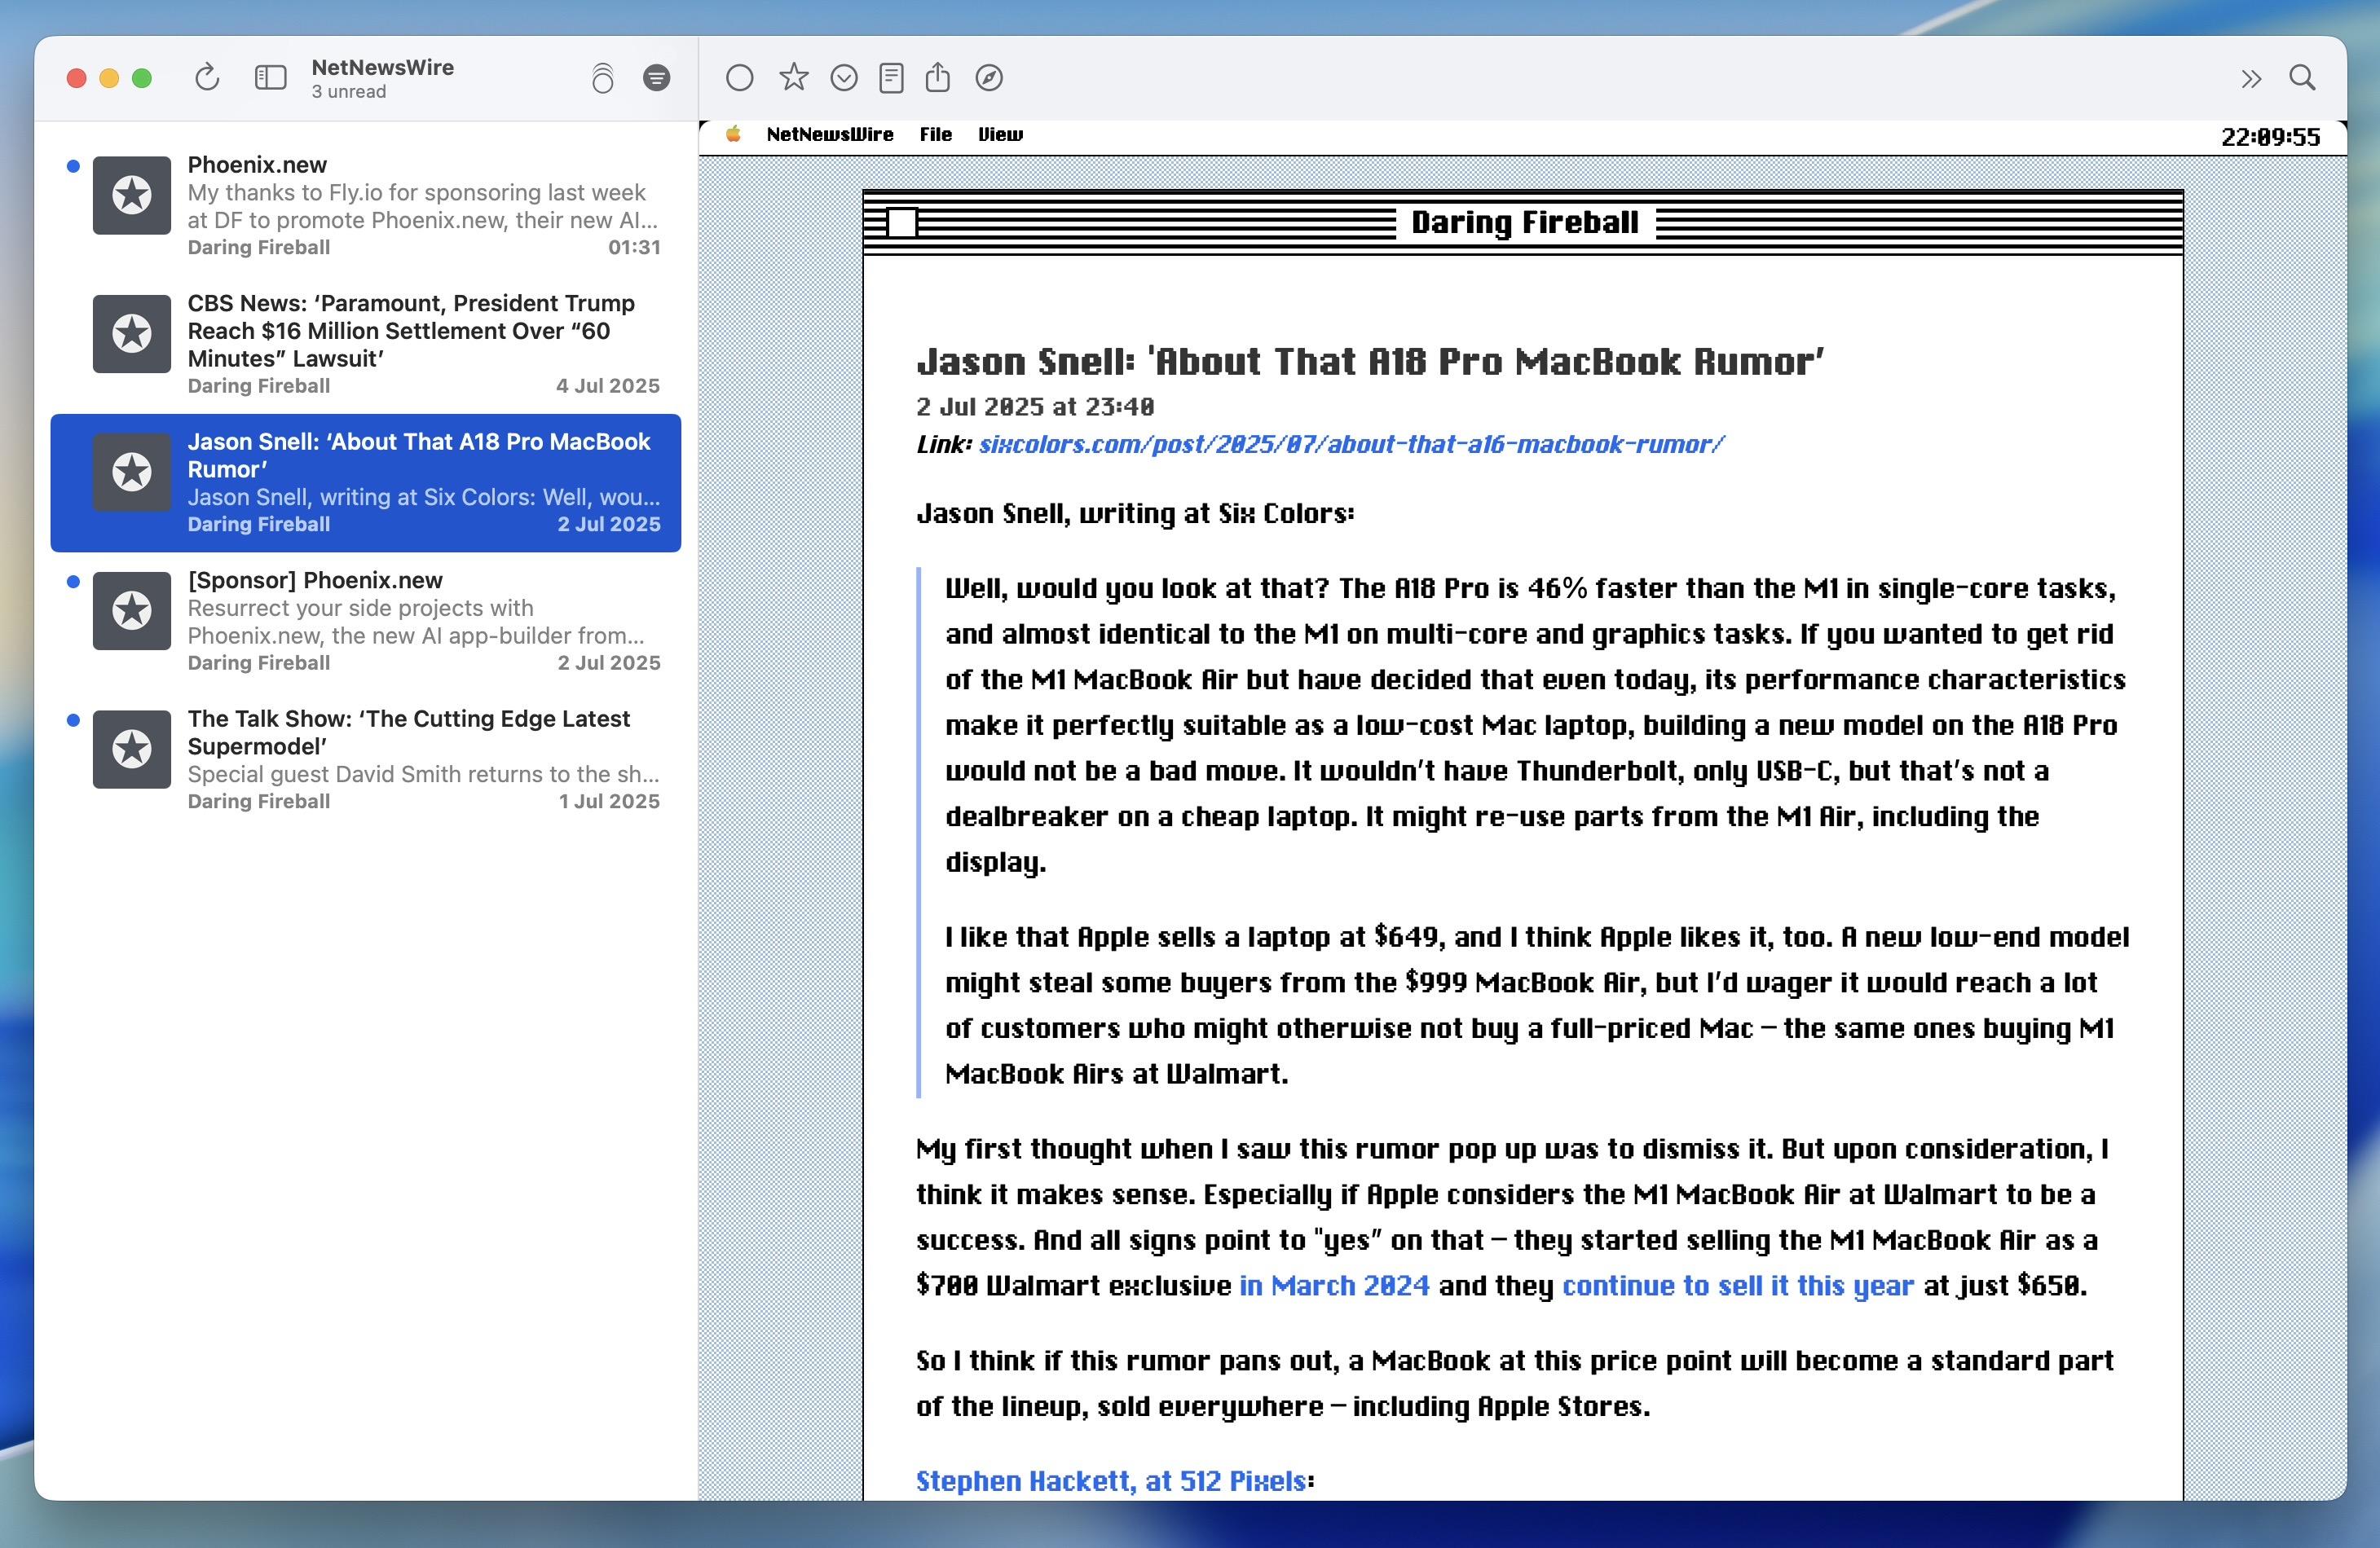Mark article as unread circle icon
Image resolution: width=2380 pixels, height=1548 pixels.
click(x=739, y=77)
